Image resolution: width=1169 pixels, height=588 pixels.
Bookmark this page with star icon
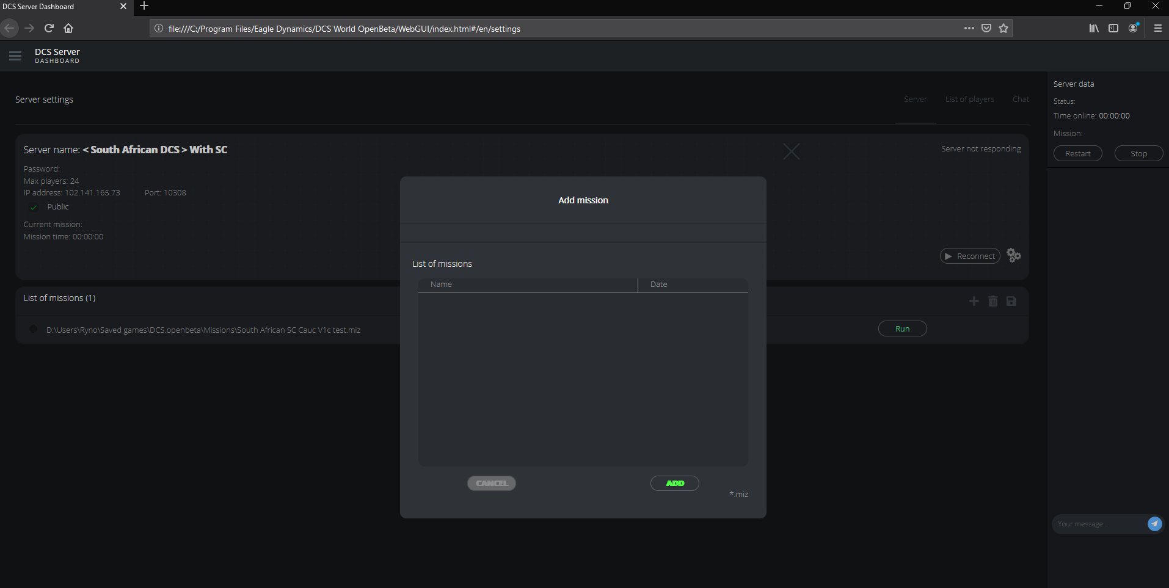[x=1003, y=28]
